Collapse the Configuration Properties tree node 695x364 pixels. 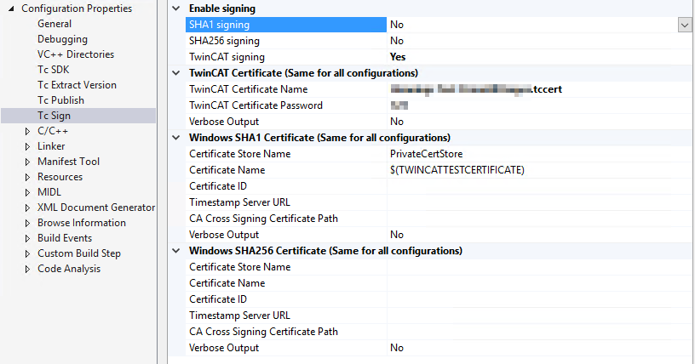12,9
